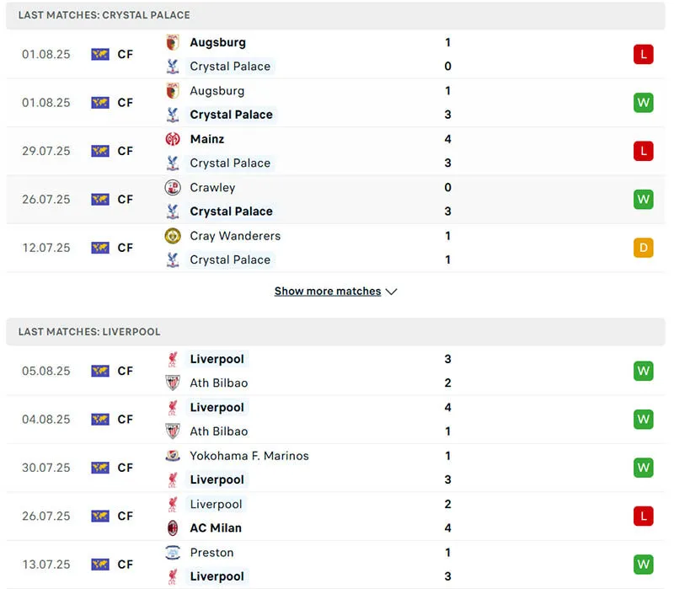Viewport: 674px width, 589px height.
Task: Click the Yokohama F. Marinos team name
Action: click(x=249, y=456)
